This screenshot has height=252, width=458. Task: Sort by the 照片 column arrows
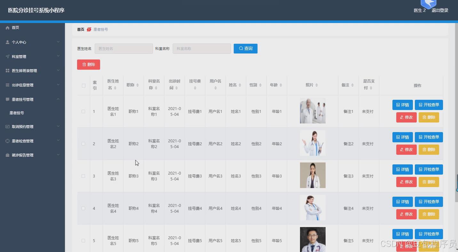(317, 85)
